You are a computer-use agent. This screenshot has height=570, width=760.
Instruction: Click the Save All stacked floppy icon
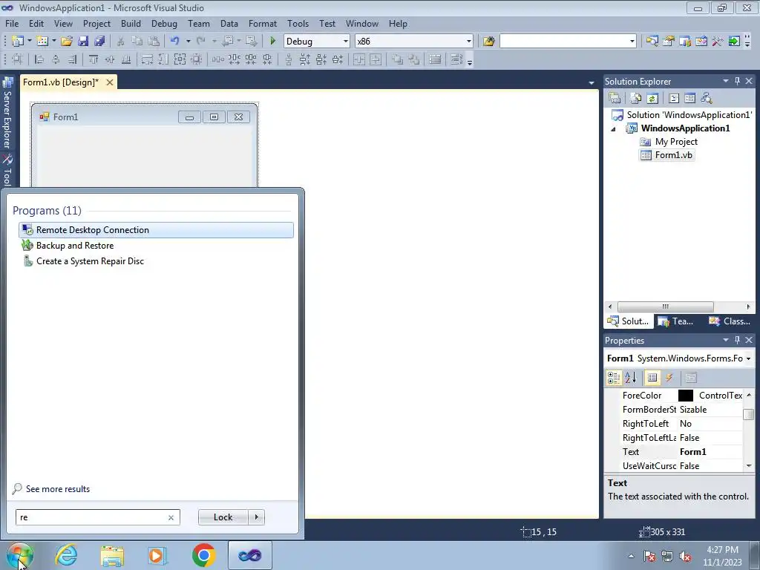click(100, 42)
